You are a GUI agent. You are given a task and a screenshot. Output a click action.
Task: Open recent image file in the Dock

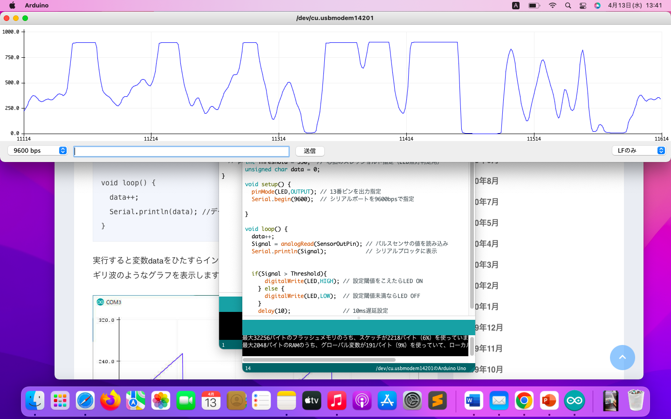coord(610,400)
